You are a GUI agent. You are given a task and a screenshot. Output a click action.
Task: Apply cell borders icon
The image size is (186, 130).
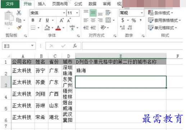pos(33,28)
